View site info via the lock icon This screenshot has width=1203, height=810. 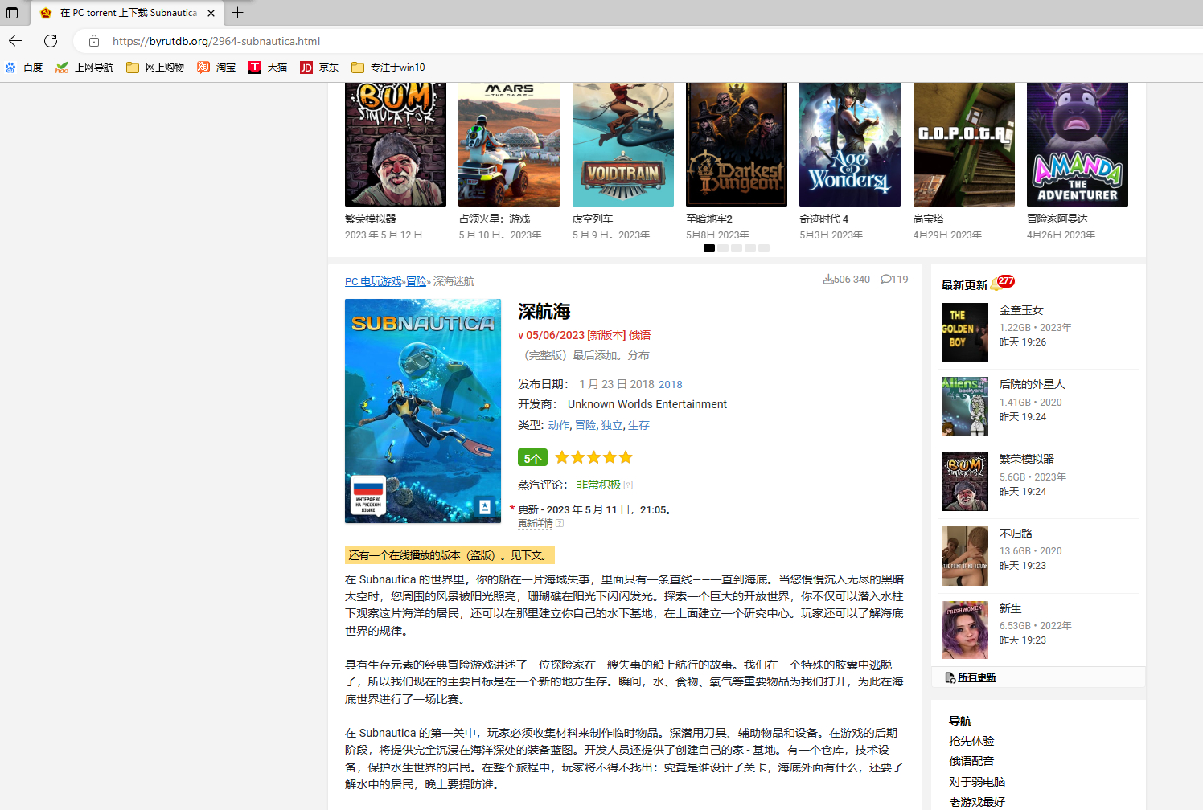click(x=94, y=41)
